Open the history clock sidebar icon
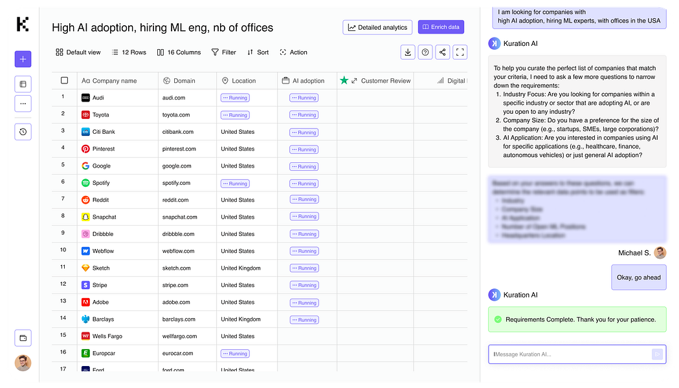Viewport: 679px width, 388px height. [x=23, y=132]
